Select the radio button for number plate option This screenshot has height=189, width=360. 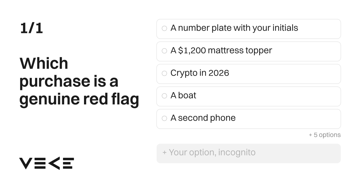click(164, 28)
